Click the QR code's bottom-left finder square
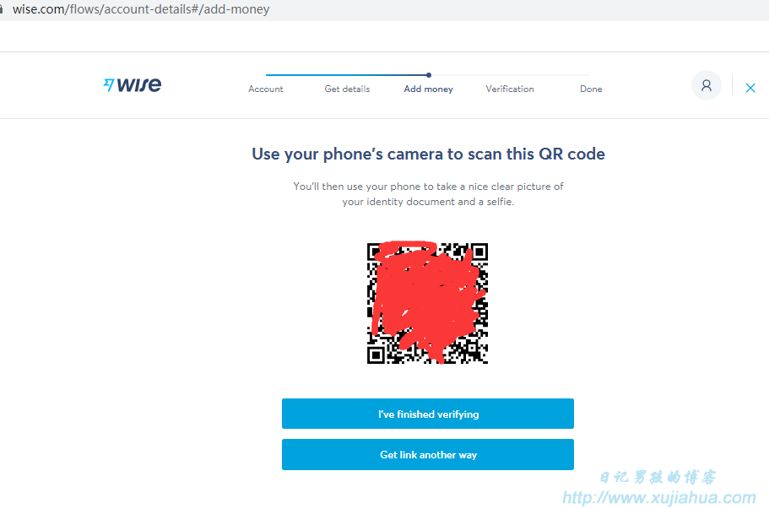Screen dimensions: 769x509 point(376,354)
